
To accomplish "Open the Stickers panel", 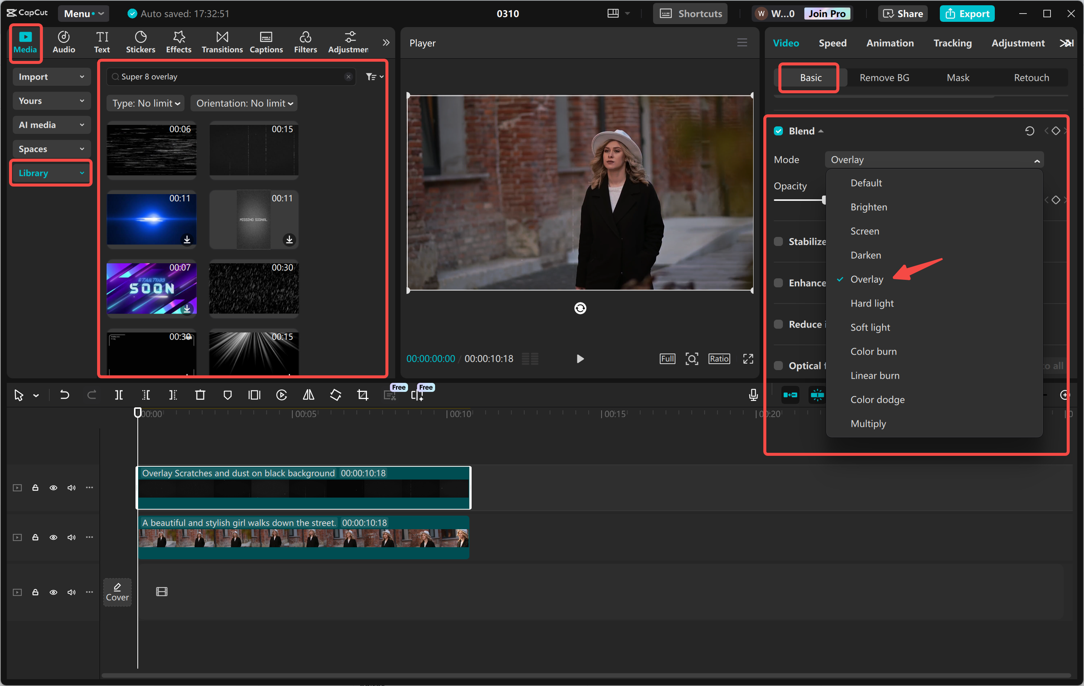I will [140, 42].
